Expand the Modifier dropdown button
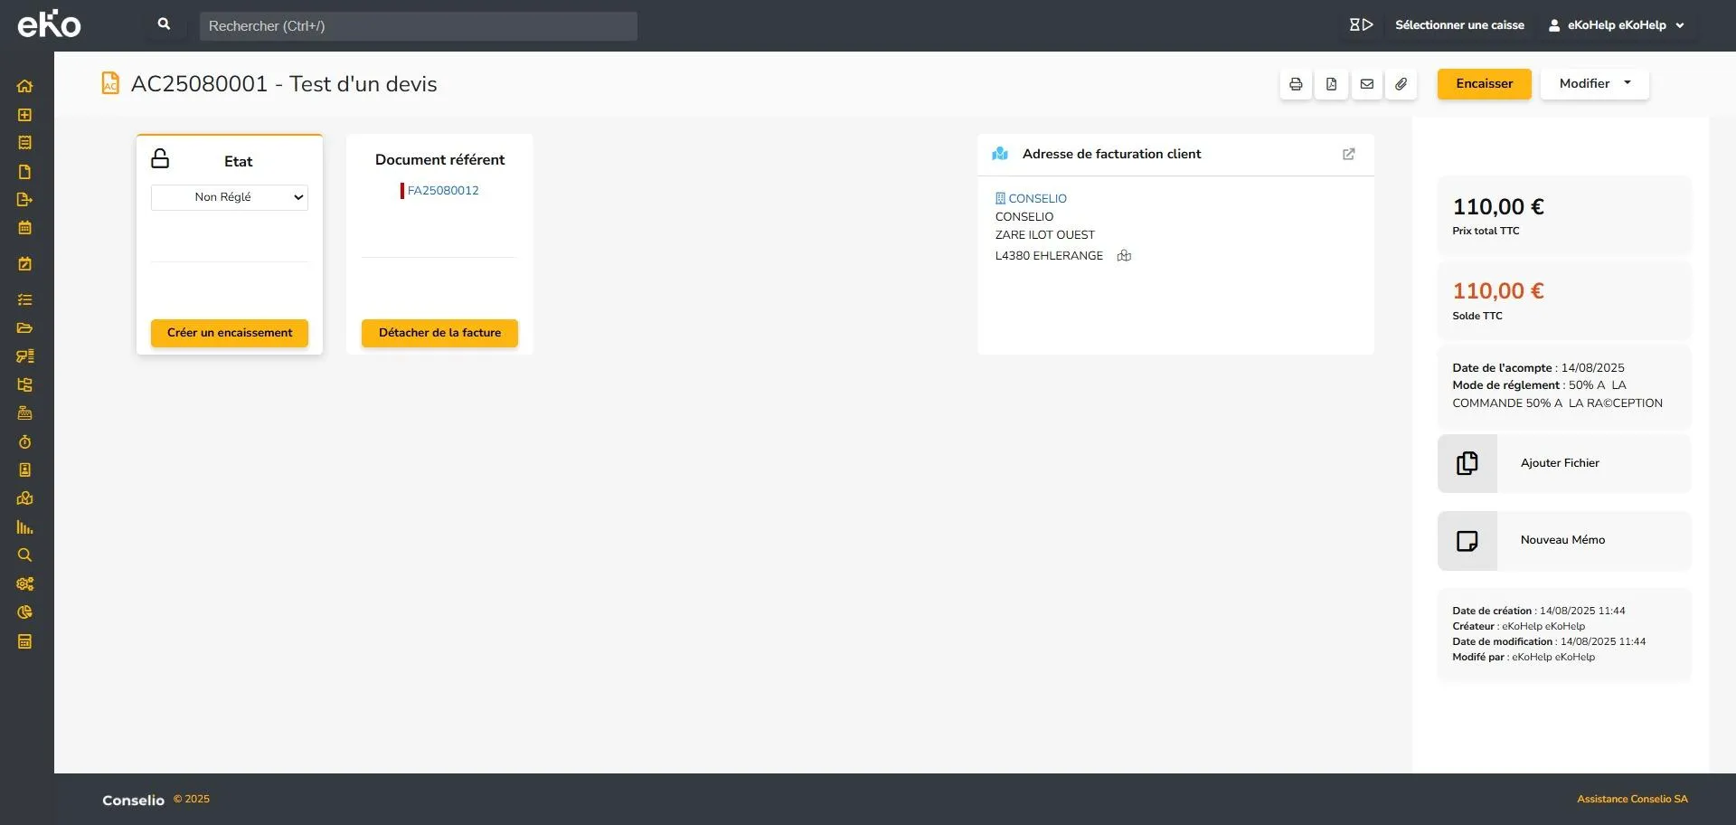 1594,84
